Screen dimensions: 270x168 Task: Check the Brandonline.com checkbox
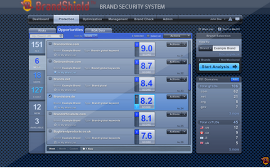[50, 44]
